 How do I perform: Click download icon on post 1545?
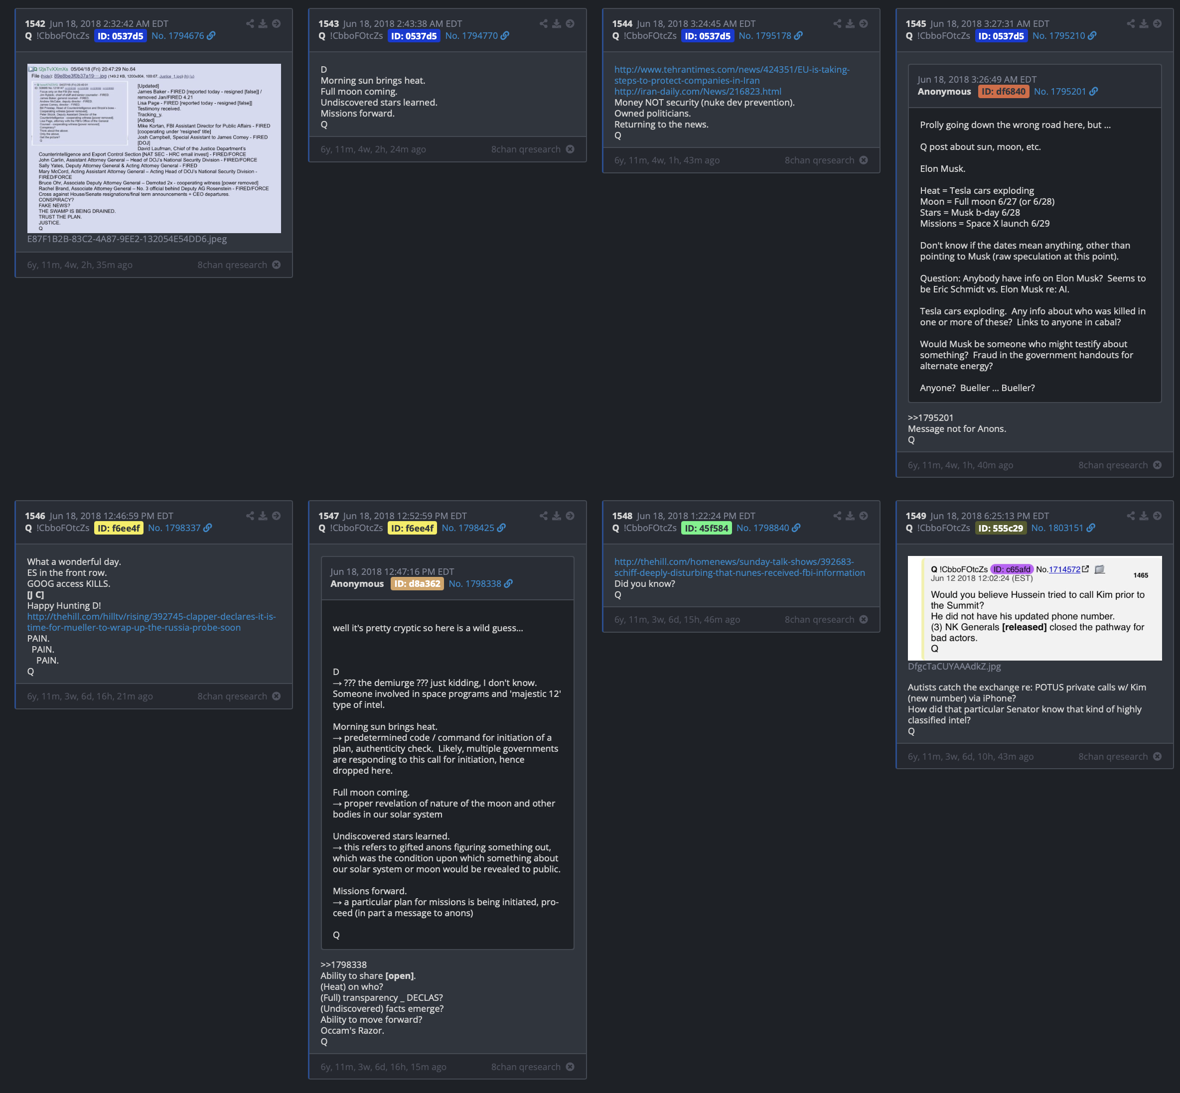click(1144, 23)
